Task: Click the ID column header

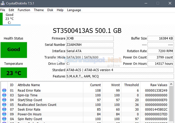Action: pyautogui.click(x=12, y=85)
